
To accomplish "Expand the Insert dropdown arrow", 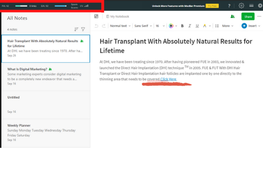I will coord(259,26).
